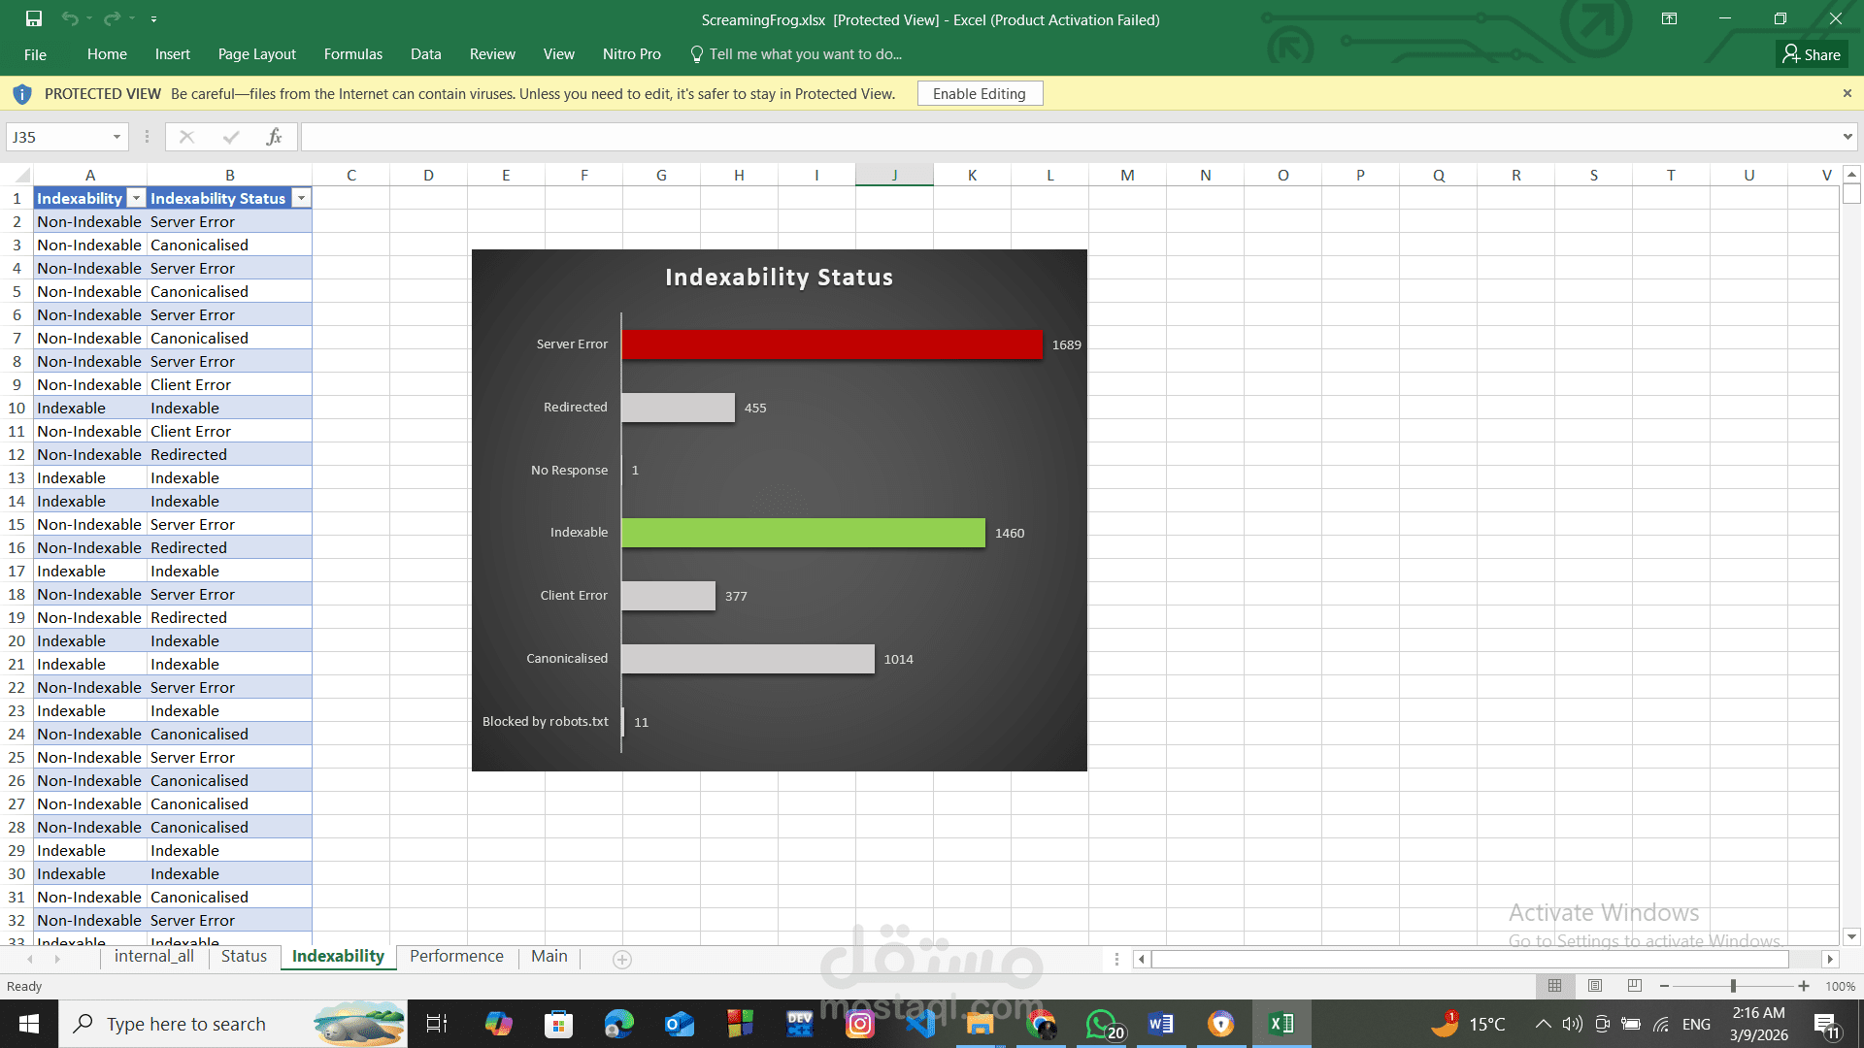Screen dimensions: 1864x1048
Task: Open Indexability Status filter dropdown
Action: (302, 198)
